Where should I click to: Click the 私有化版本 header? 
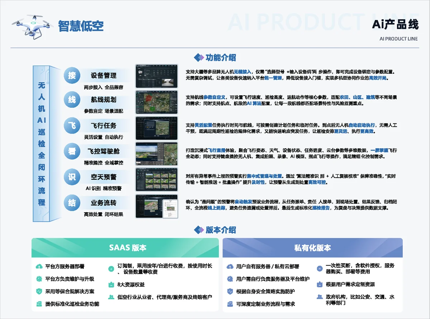click(x=312, y=248)
